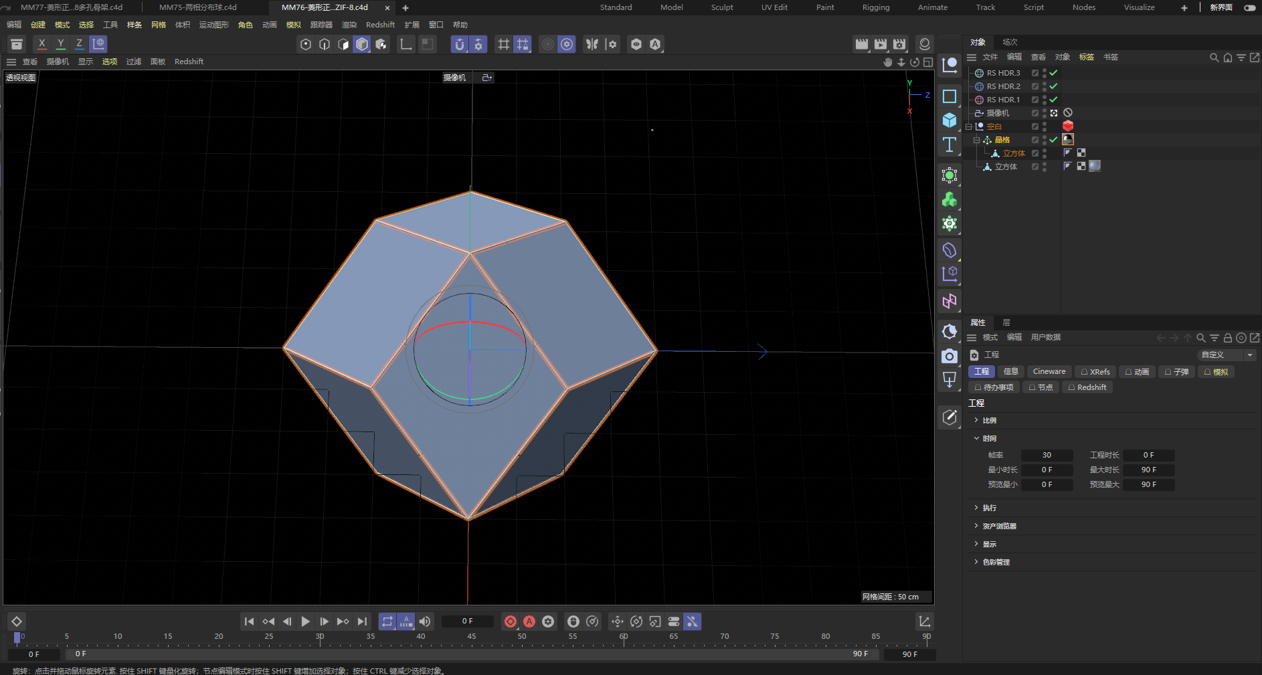
Task: Click the Cube primitive tool icon
Action: point(950,120)
